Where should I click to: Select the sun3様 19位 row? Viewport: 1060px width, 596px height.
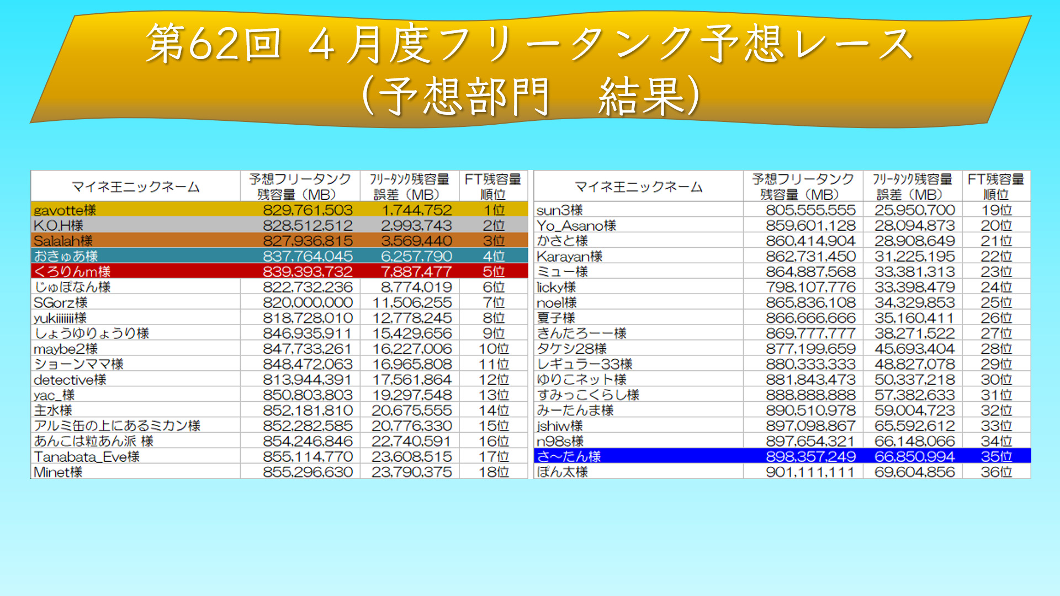click(x=782, y=210)
